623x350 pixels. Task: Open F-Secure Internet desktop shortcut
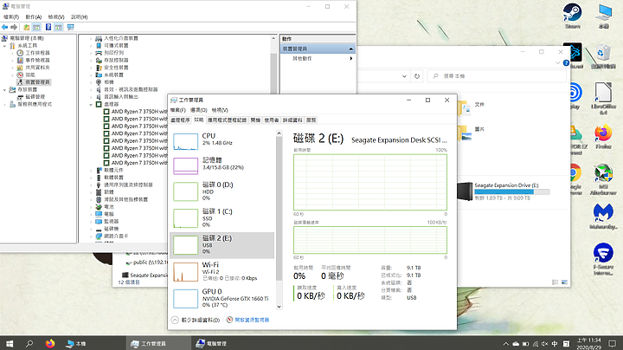[x=603, y=259]
